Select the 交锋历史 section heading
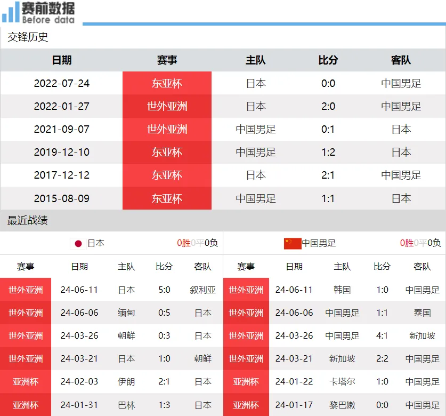This screenshot has height=416, width=446. point(28,37)
